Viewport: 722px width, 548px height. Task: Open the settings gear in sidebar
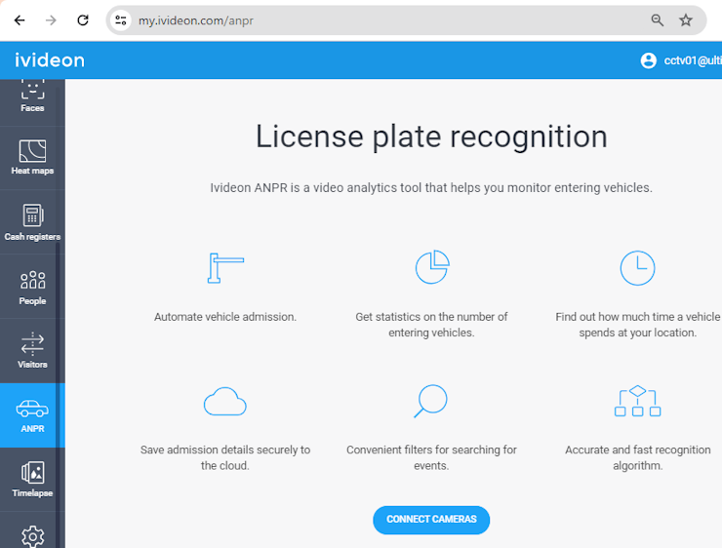tap(33, 536)
